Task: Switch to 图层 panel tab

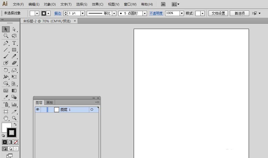Action: pos(39,102)
